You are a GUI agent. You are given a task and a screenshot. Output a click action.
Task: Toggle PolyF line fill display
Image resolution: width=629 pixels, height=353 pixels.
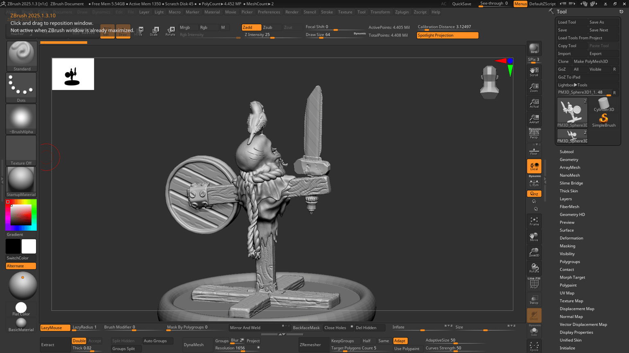(534, 283)
